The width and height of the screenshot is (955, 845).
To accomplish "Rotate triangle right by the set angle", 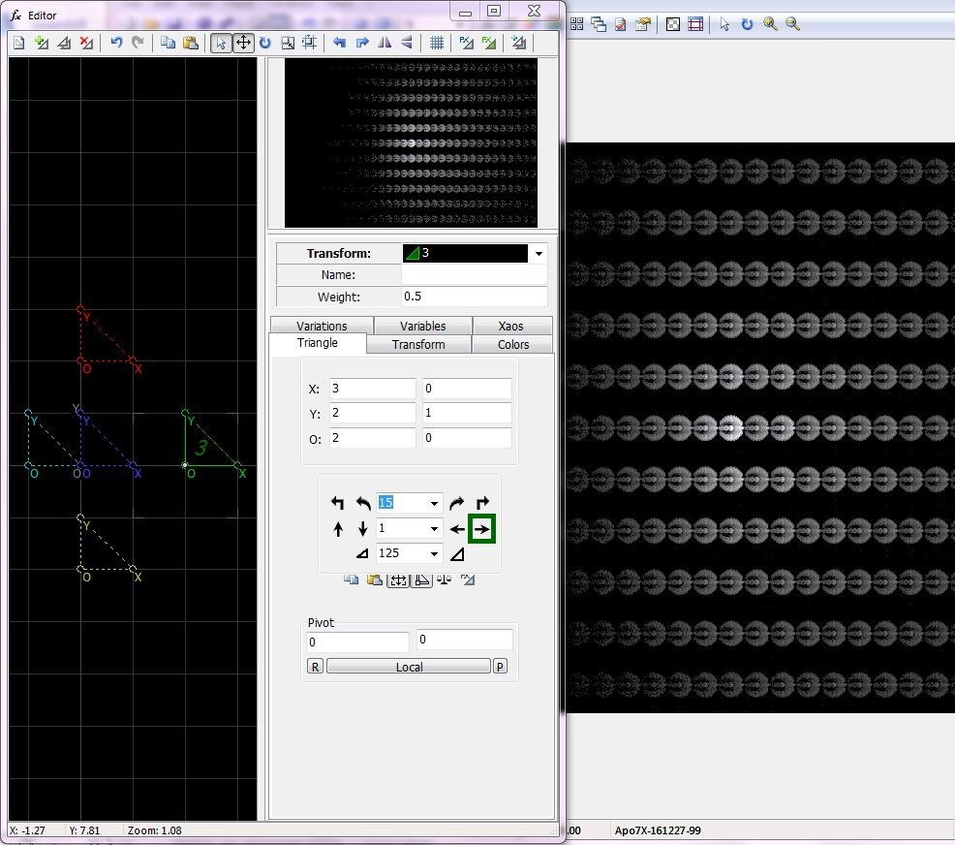I will (457, 503).
